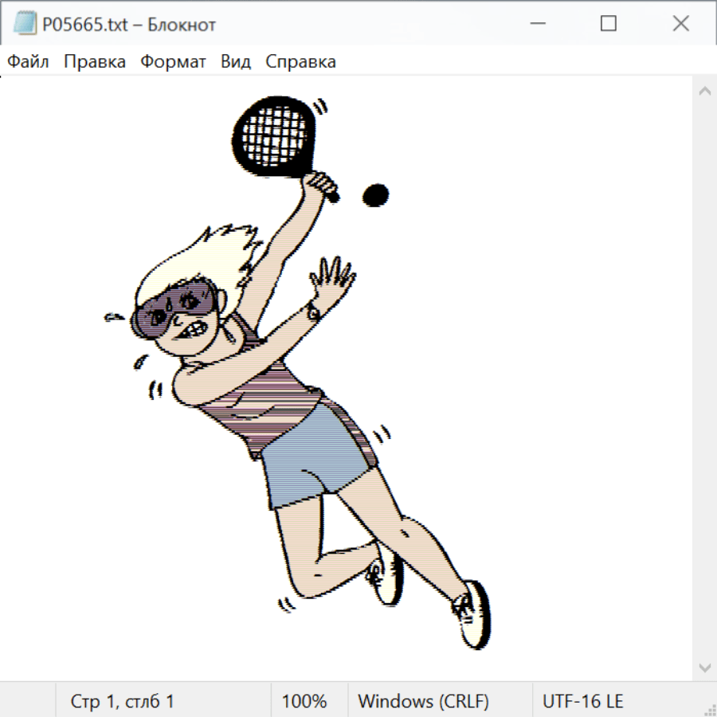Click the vertical scrollbar track
This screenshot has width=717, height=717.
coord(704,378)
